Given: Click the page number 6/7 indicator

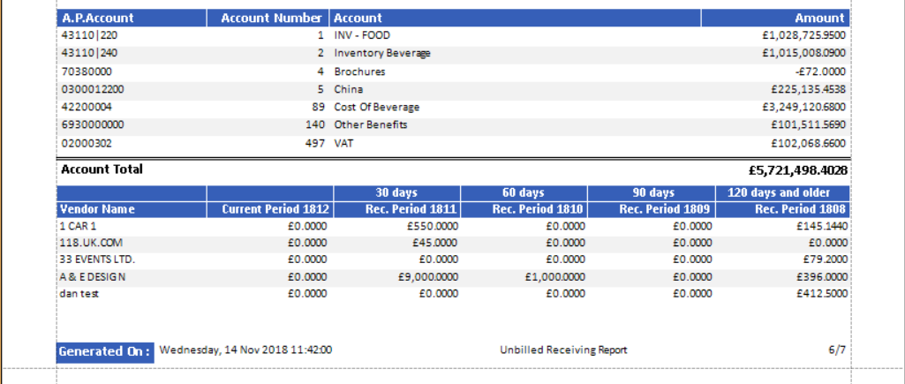Looking at the screenshot, I should click(x=837, y=350).
